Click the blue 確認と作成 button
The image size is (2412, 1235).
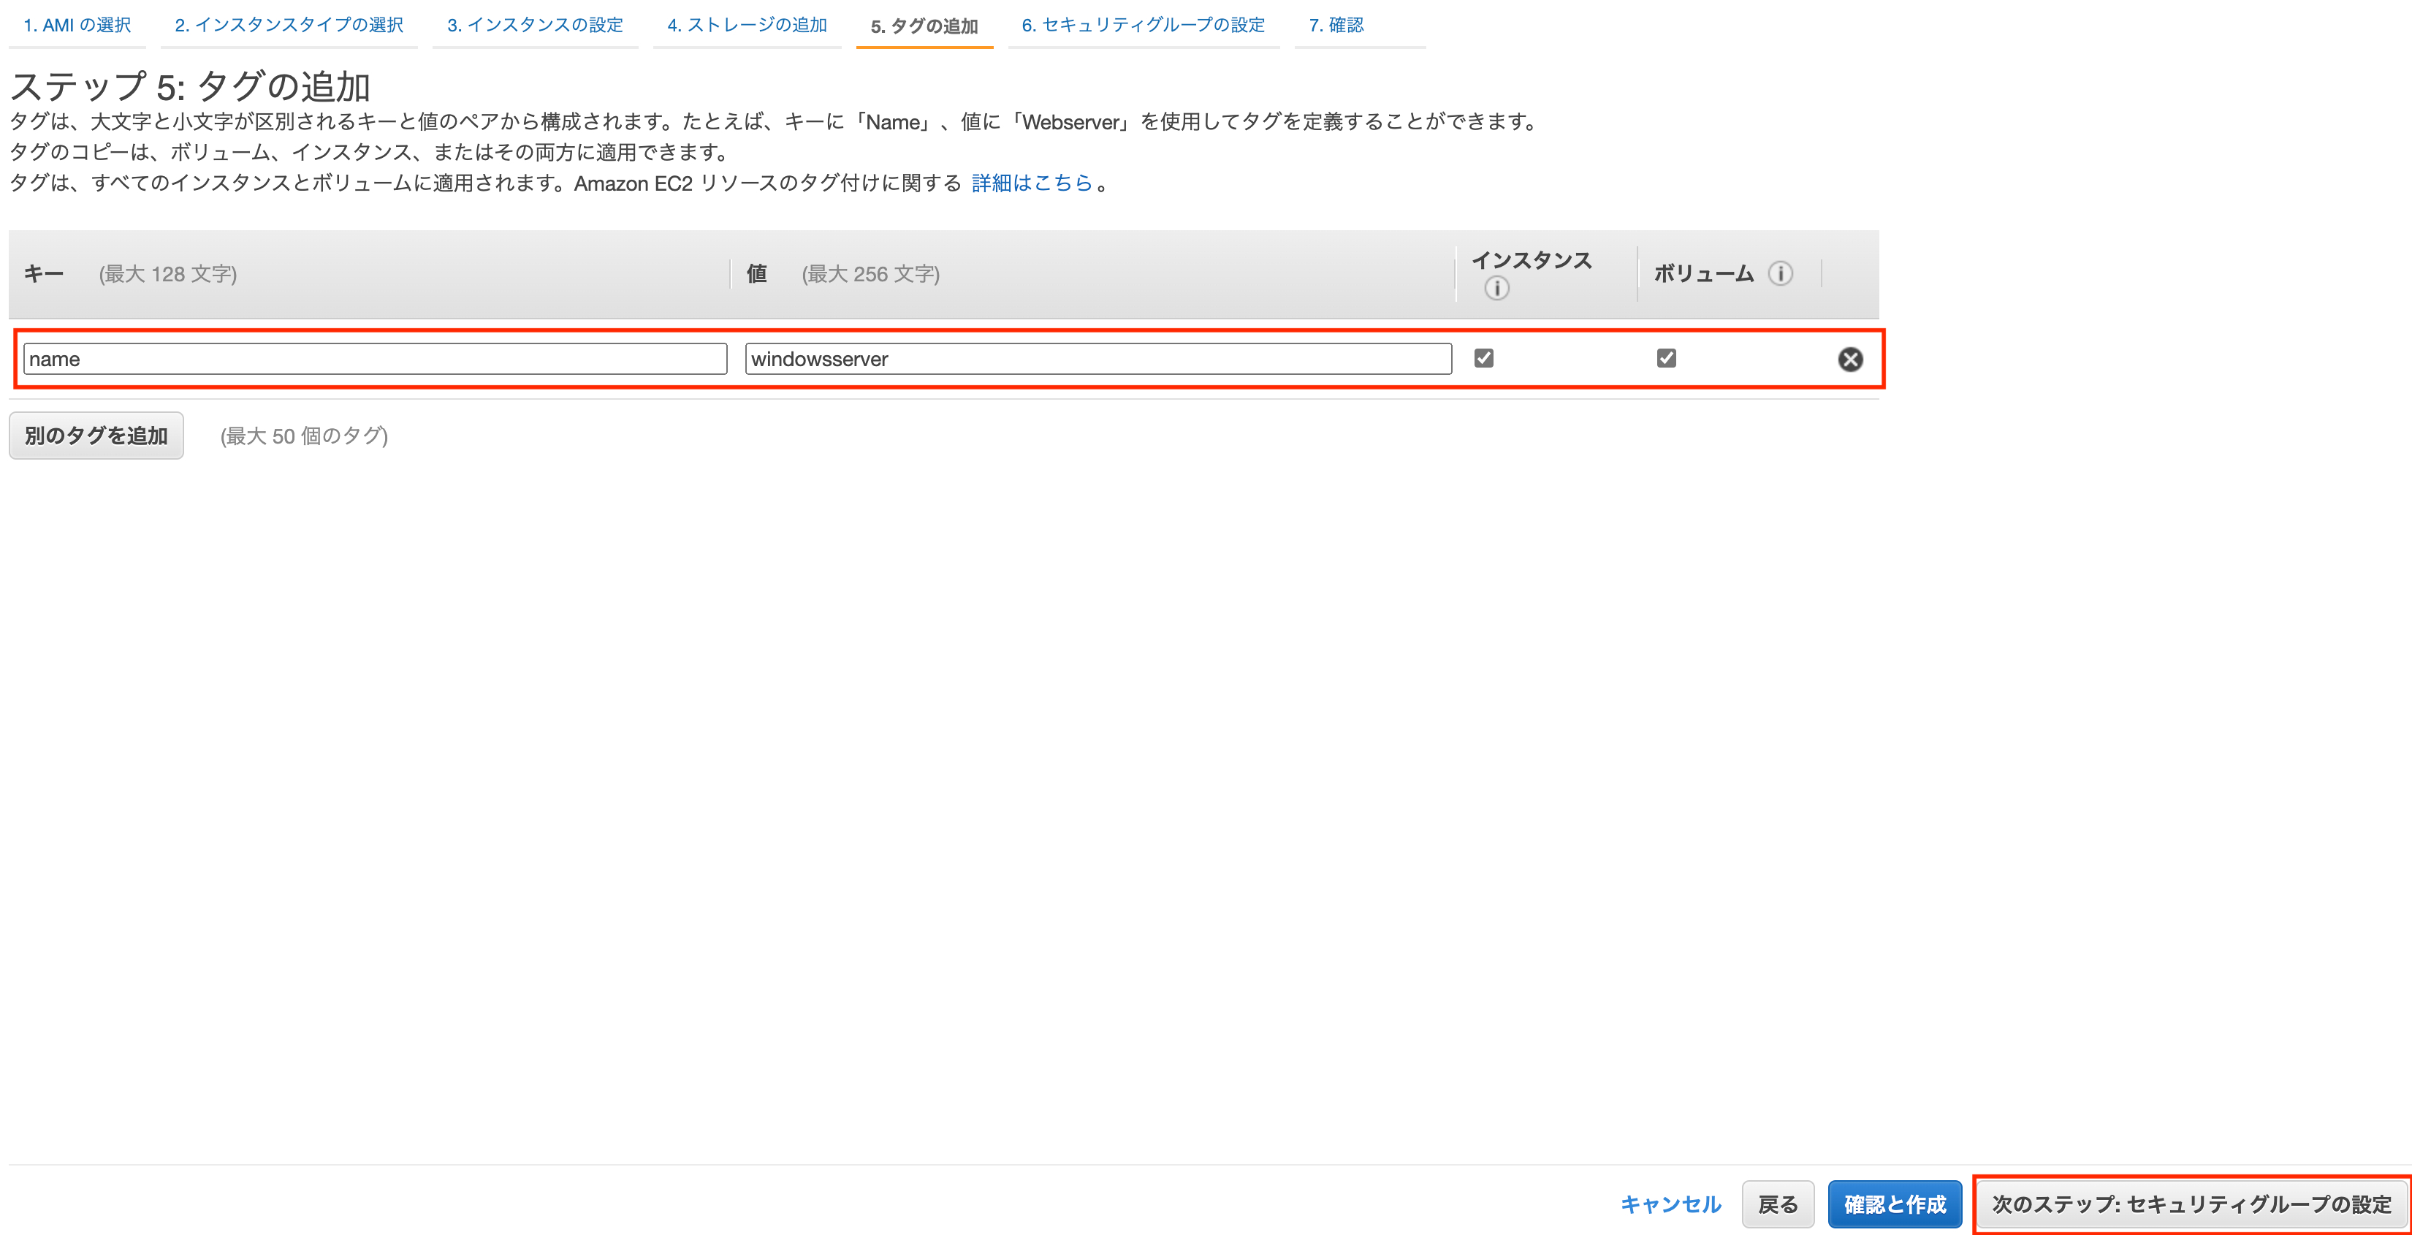point(1894,1204)
